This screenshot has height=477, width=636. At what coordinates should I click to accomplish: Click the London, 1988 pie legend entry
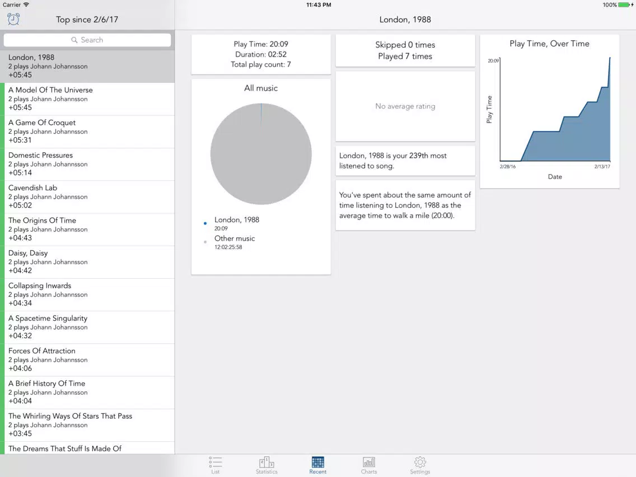pyautogui.click(x=231, y=223)
